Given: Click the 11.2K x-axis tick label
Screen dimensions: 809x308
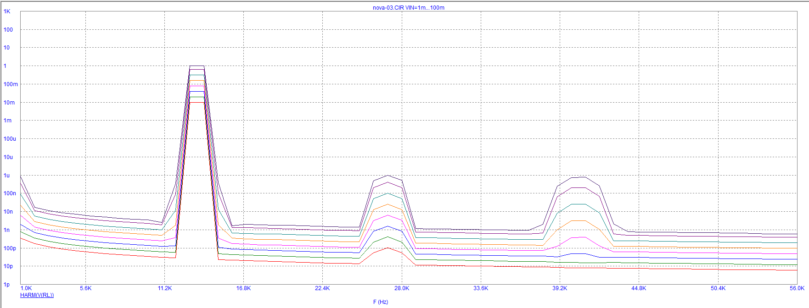Looking at the screenshot, I should point(164,288).
